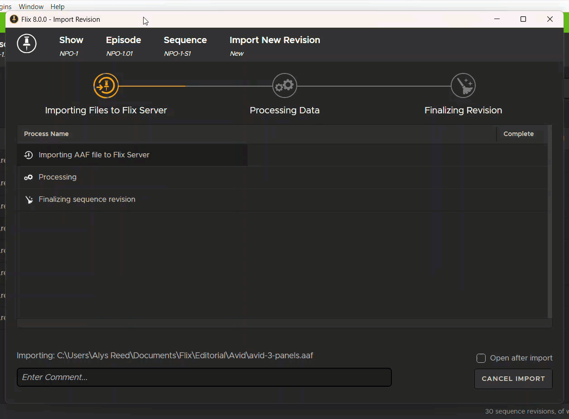Click the Complete column header

pos(518,134)
